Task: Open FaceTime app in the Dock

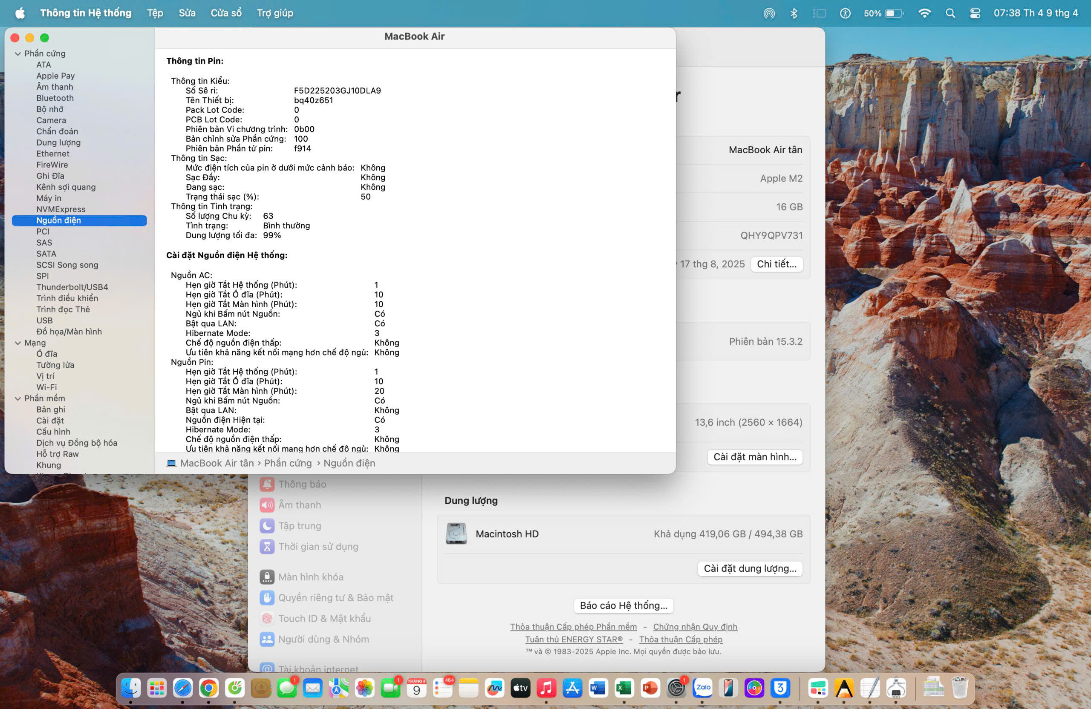Action: (390, 688)
